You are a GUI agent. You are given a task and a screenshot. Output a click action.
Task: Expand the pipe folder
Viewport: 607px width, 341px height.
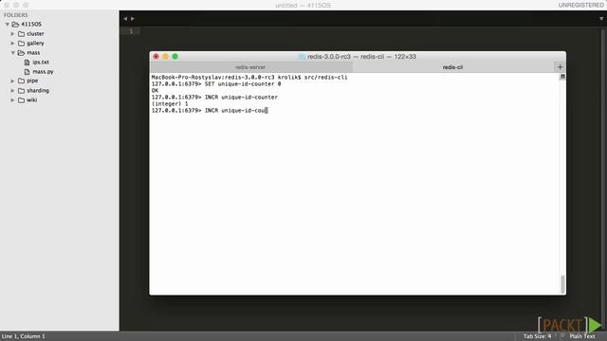[x=12, y=81]
